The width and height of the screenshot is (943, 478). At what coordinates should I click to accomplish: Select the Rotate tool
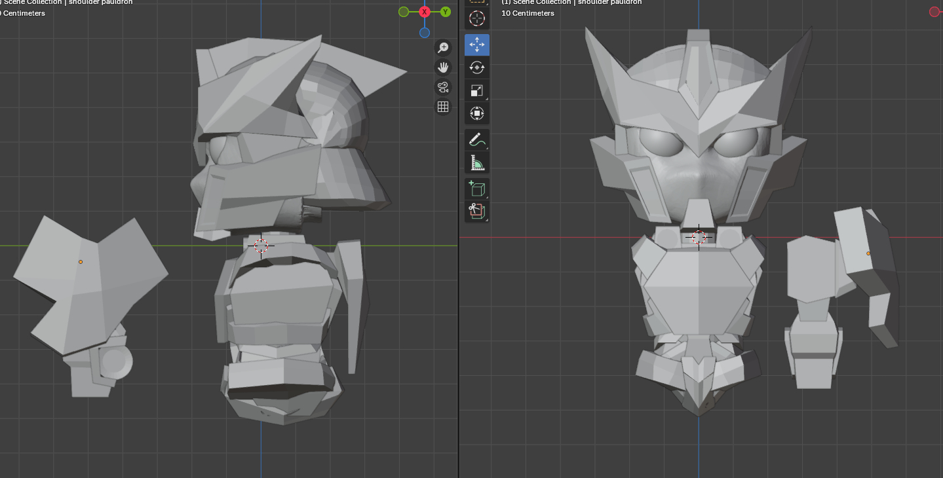[x=476, y=68]
